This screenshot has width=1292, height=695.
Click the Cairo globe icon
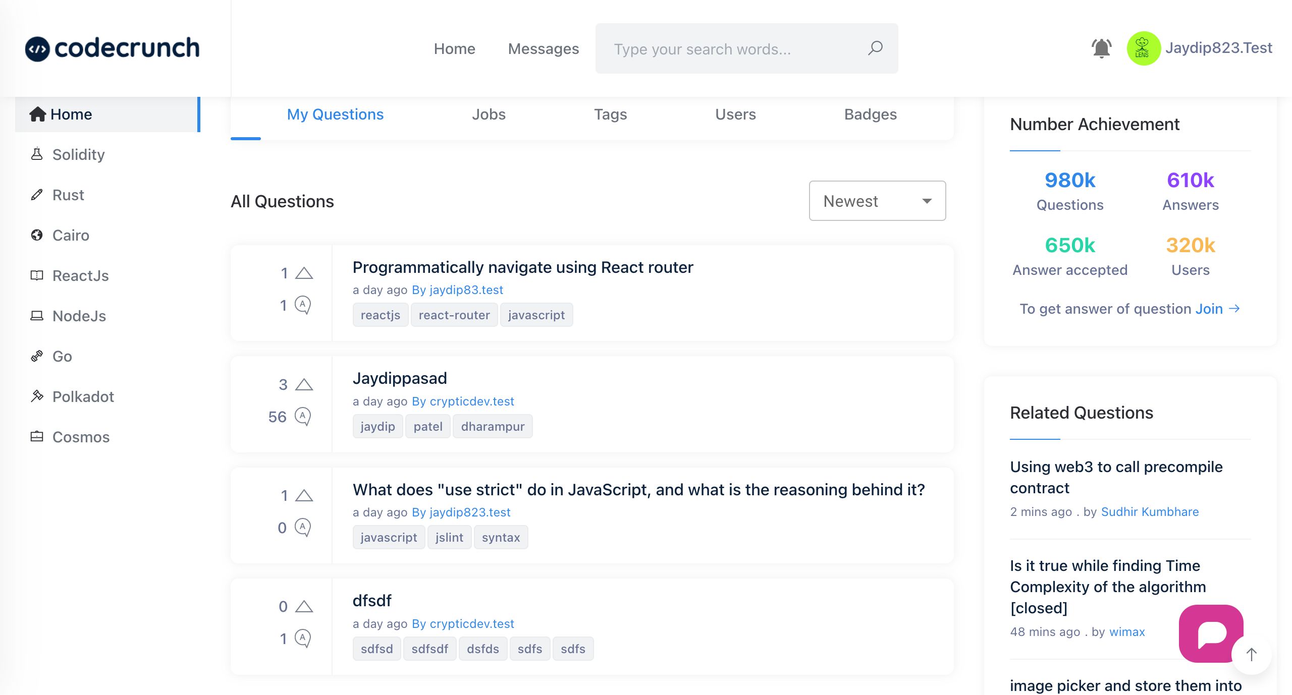pyautogui.click(x=37, y=235)
